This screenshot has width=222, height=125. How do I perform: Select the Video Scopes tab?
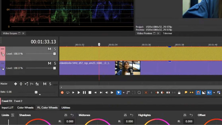(10, 33)
